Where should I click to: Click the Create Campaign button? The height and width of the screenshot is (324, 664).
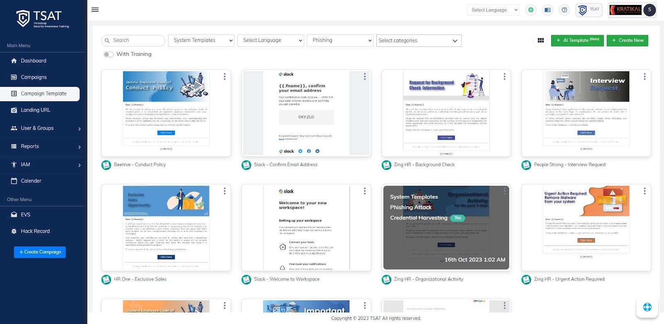40,252
